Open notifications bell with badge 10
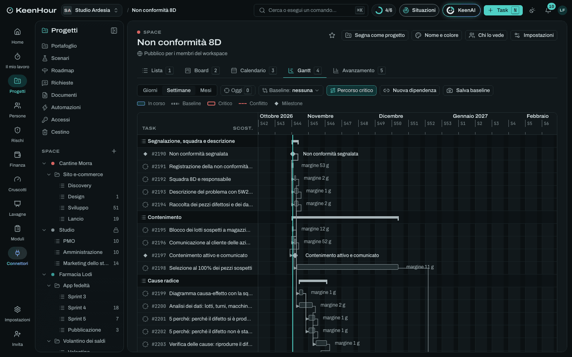This screenshot has width=572, height=357. coord(548,10)
